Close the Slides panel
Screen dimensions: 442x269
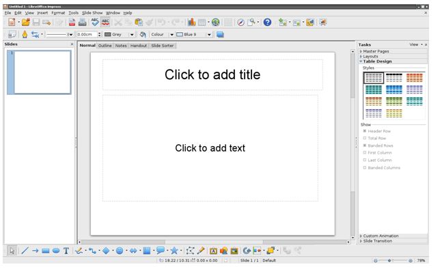[x=72, y=44]
